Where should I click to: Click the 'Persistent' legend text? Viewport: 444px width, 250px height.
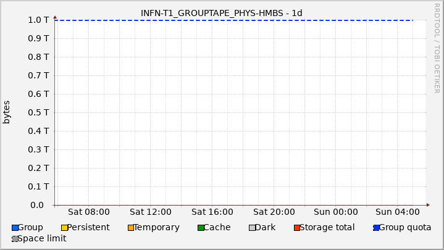pos(88,228)
